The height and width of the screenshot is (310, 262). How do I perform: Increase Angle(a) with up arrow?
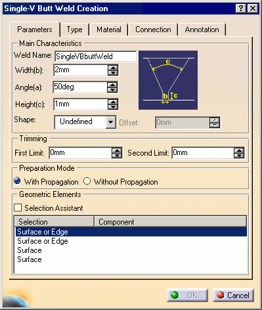(x=112, y=85)
